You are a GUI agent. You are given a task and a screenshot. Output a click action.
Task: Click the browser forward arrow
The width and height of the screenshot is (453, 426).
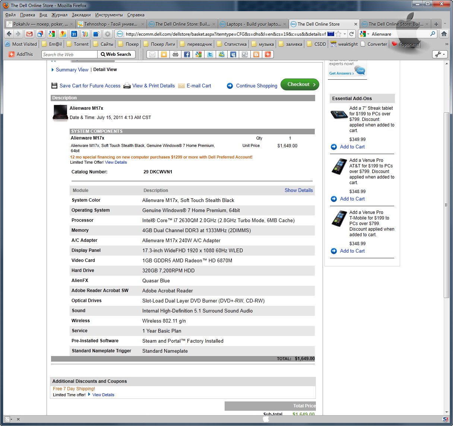click(x=18, y=34)
